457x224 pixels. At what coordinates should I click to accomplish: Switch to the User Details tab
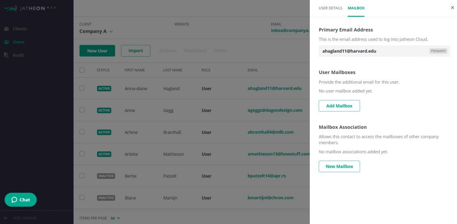click(x=331, y=8)
